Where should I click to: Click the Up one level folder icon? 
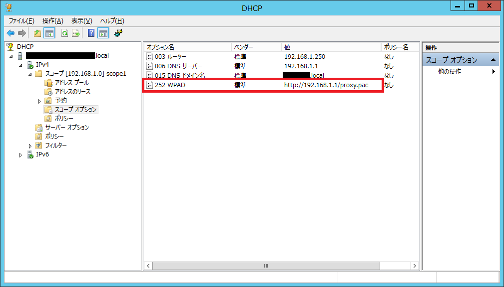click(x=37, y=33)
